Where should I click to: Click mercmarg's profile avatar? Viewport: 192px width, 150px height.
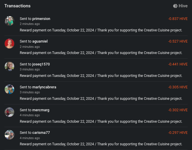tap(9, 112)
